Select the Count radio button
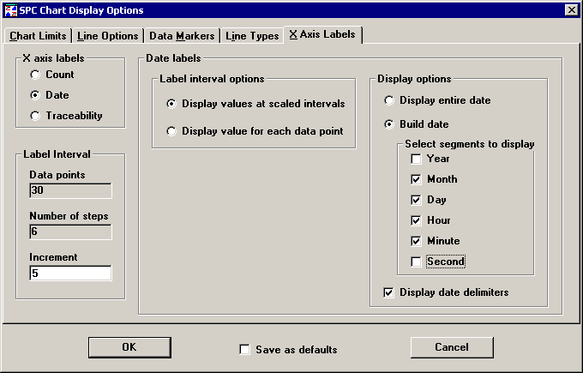Viewport: 583px width, 373px height. [x=35, y=75]
